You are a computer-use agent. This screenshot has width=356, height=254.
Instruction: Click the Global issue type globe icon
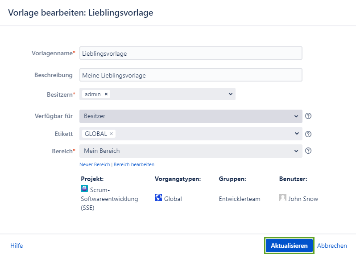(x=158, y=197)
